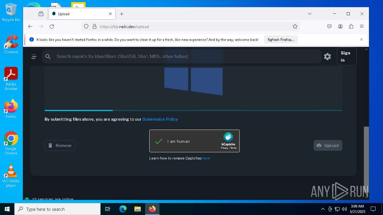The image size is (383, 215).
Task: Open Firefox account icon
Action: 340,27
